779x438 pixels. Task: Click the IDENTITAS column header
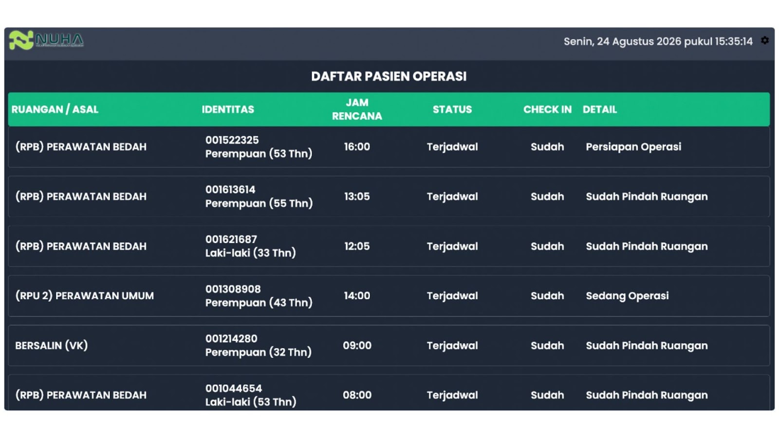(x=228, y=109)
